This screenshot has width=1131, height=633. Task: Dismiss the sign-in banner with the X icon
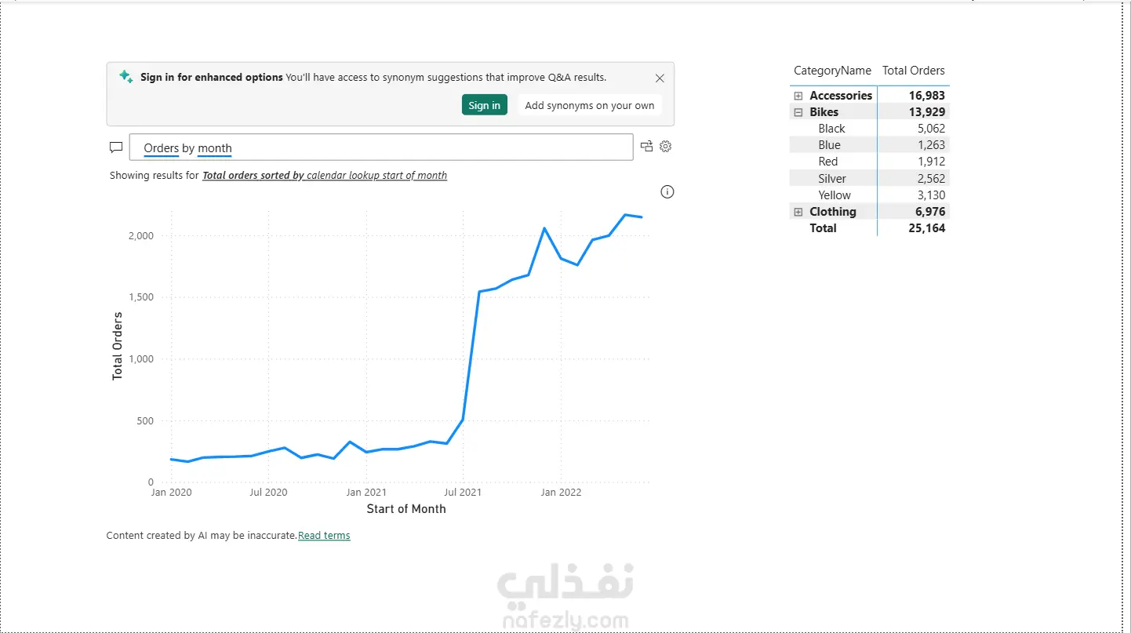(x=660, y=78)
